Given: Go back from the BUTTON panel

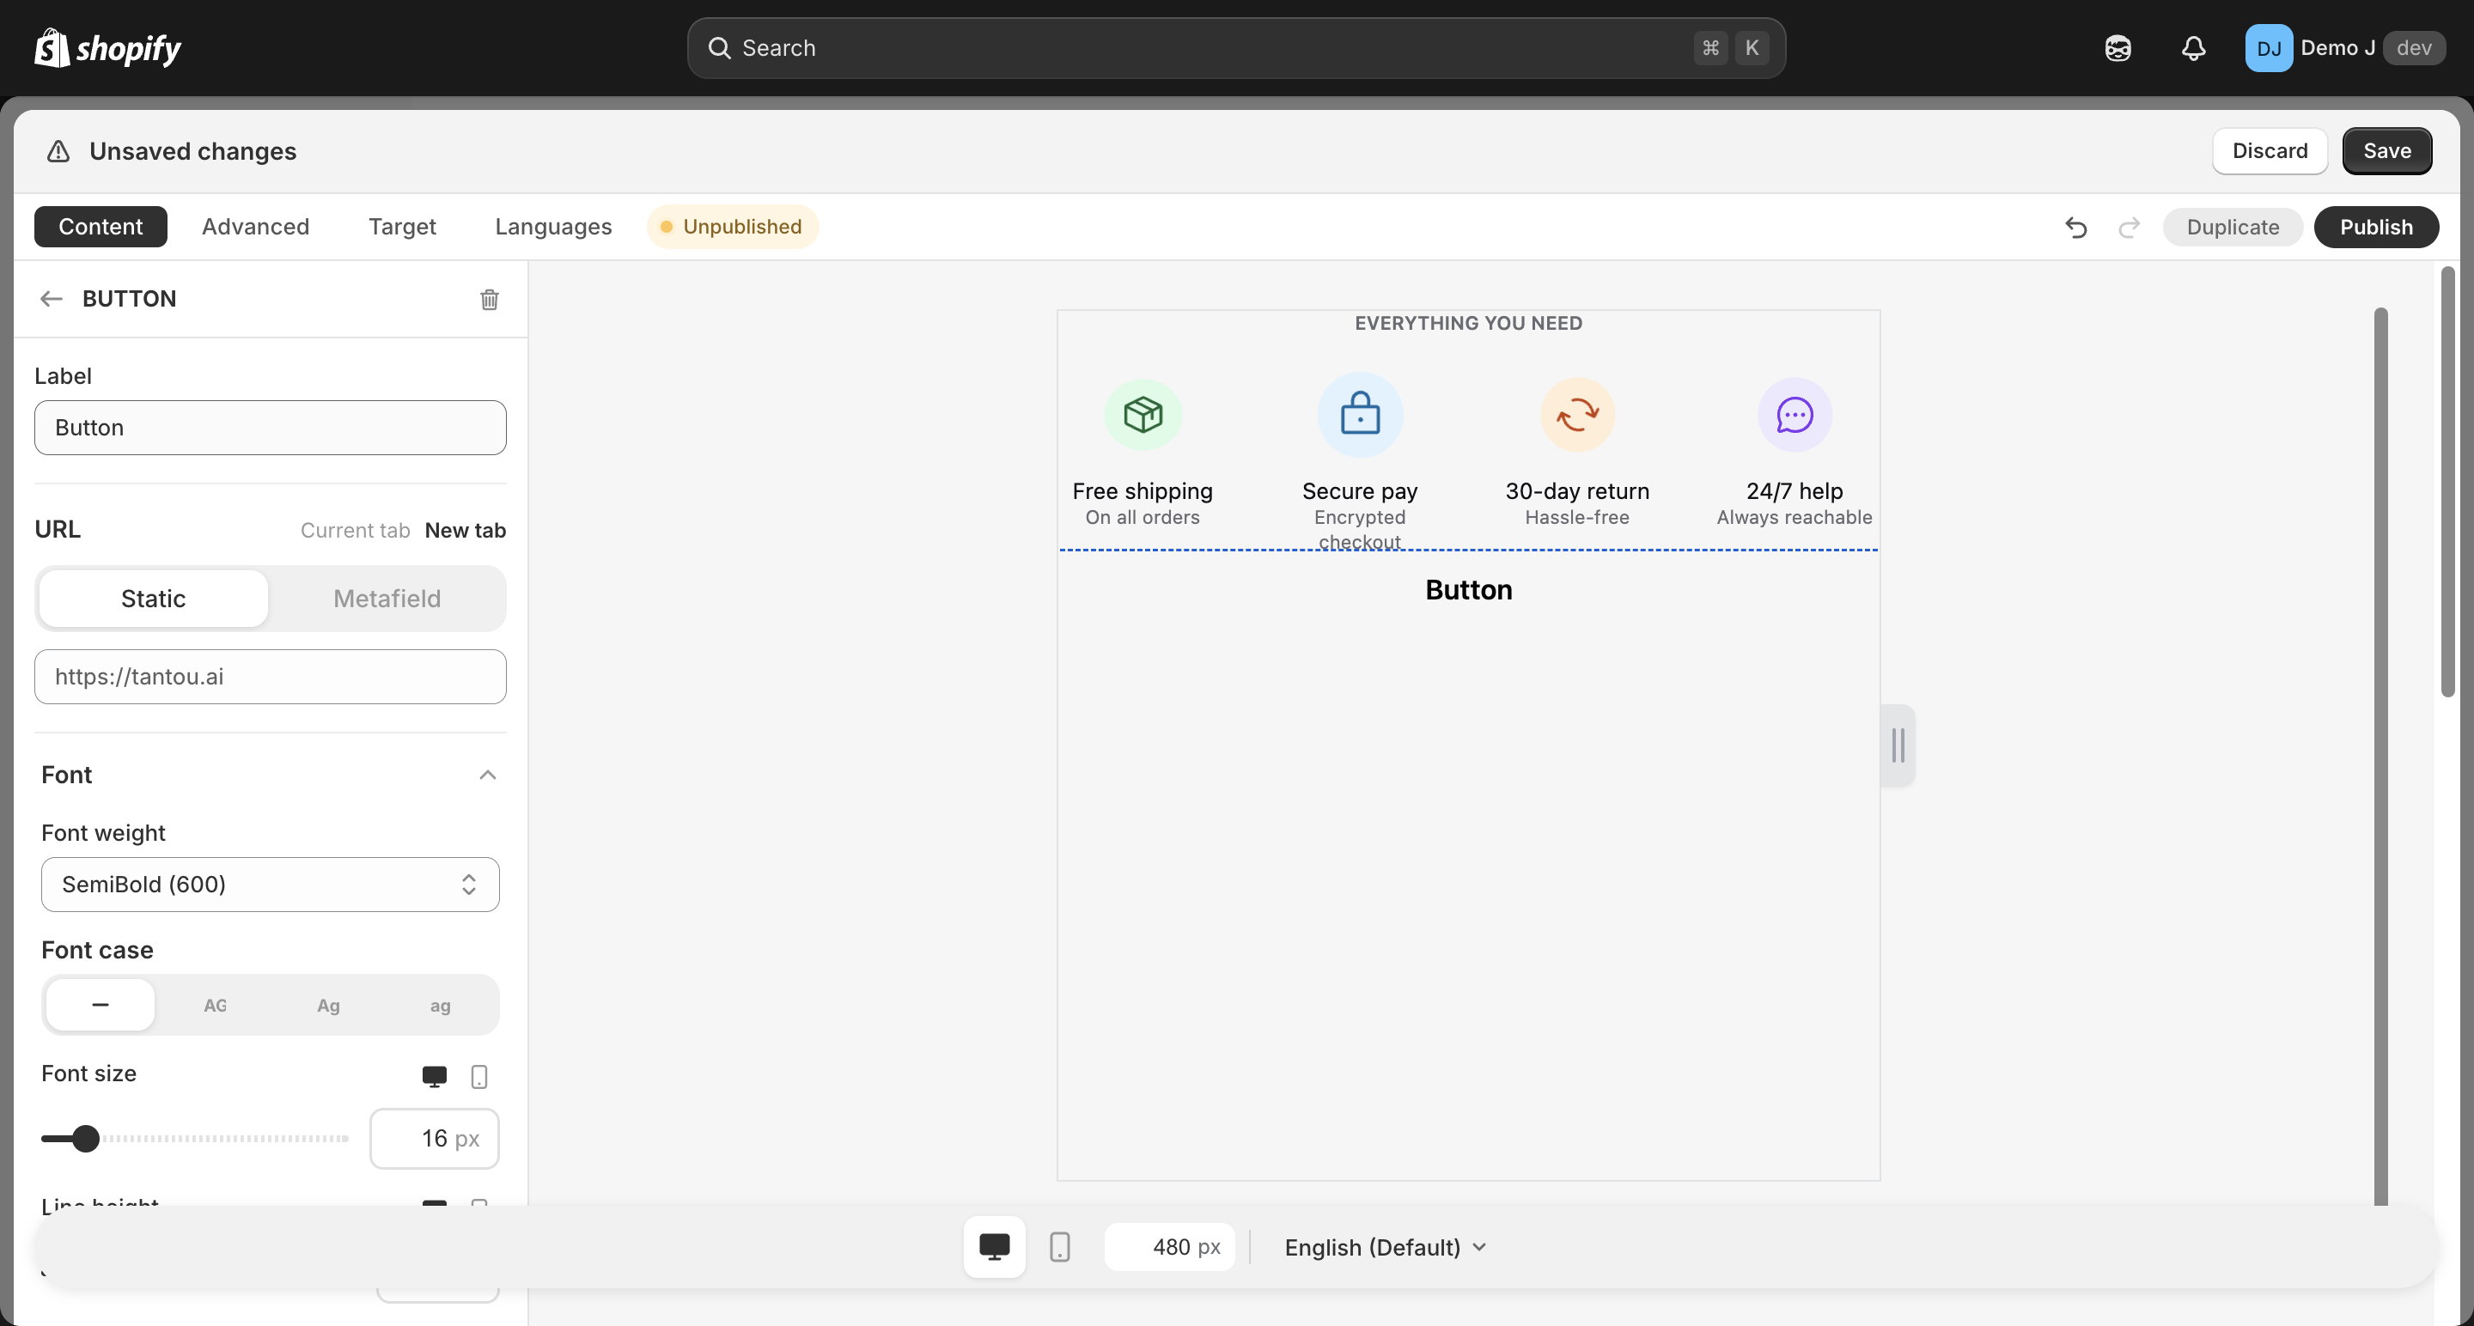Looking at the screenshot, I should tap(52, 299).
